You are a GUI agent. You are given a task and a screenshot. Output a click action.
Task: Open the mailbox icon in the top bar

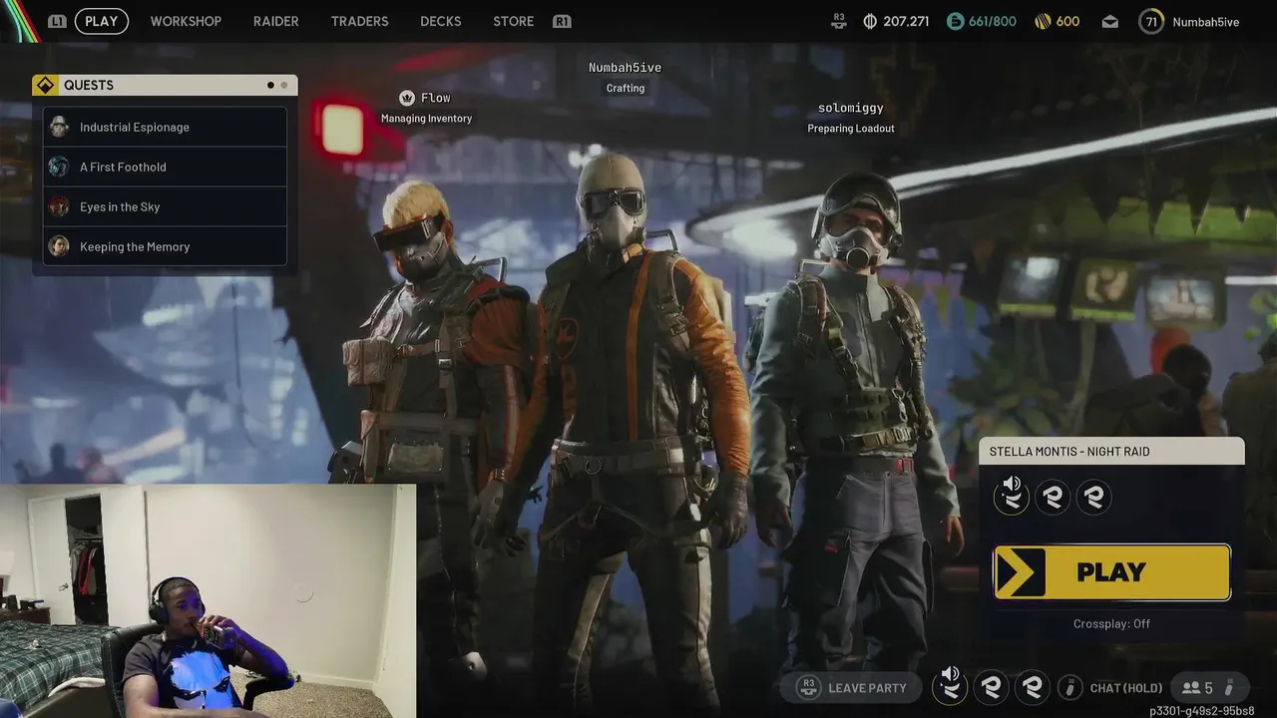(1109, 22)
